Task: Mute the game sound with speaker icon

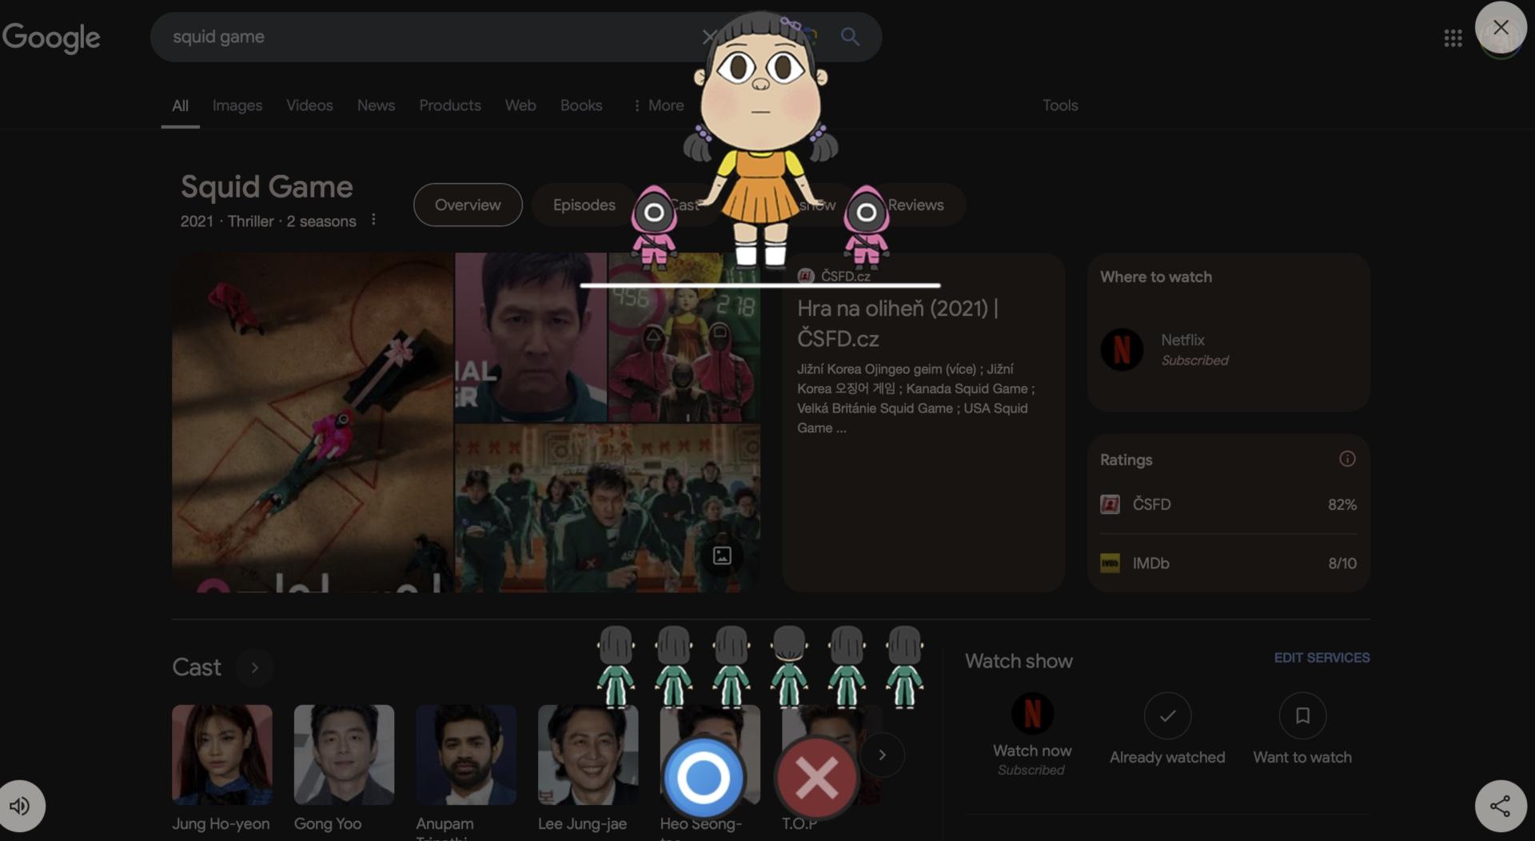Action: point(20,806)
